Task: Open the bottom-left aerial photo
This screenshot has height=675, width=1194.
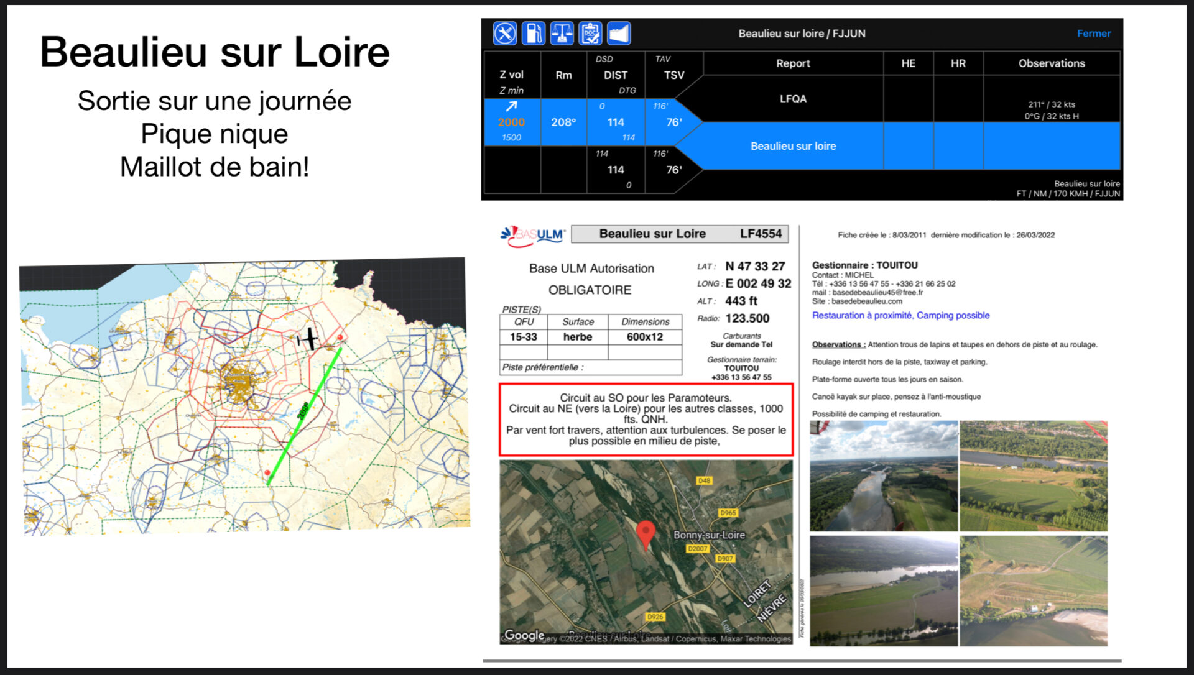Action: click(x=884, y=591)
